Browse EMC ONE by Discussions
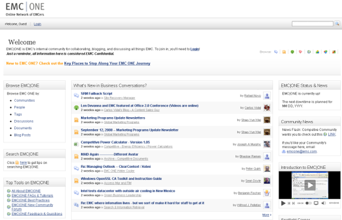Viewport: 342px width, 220px height. [x=24, y=121]
